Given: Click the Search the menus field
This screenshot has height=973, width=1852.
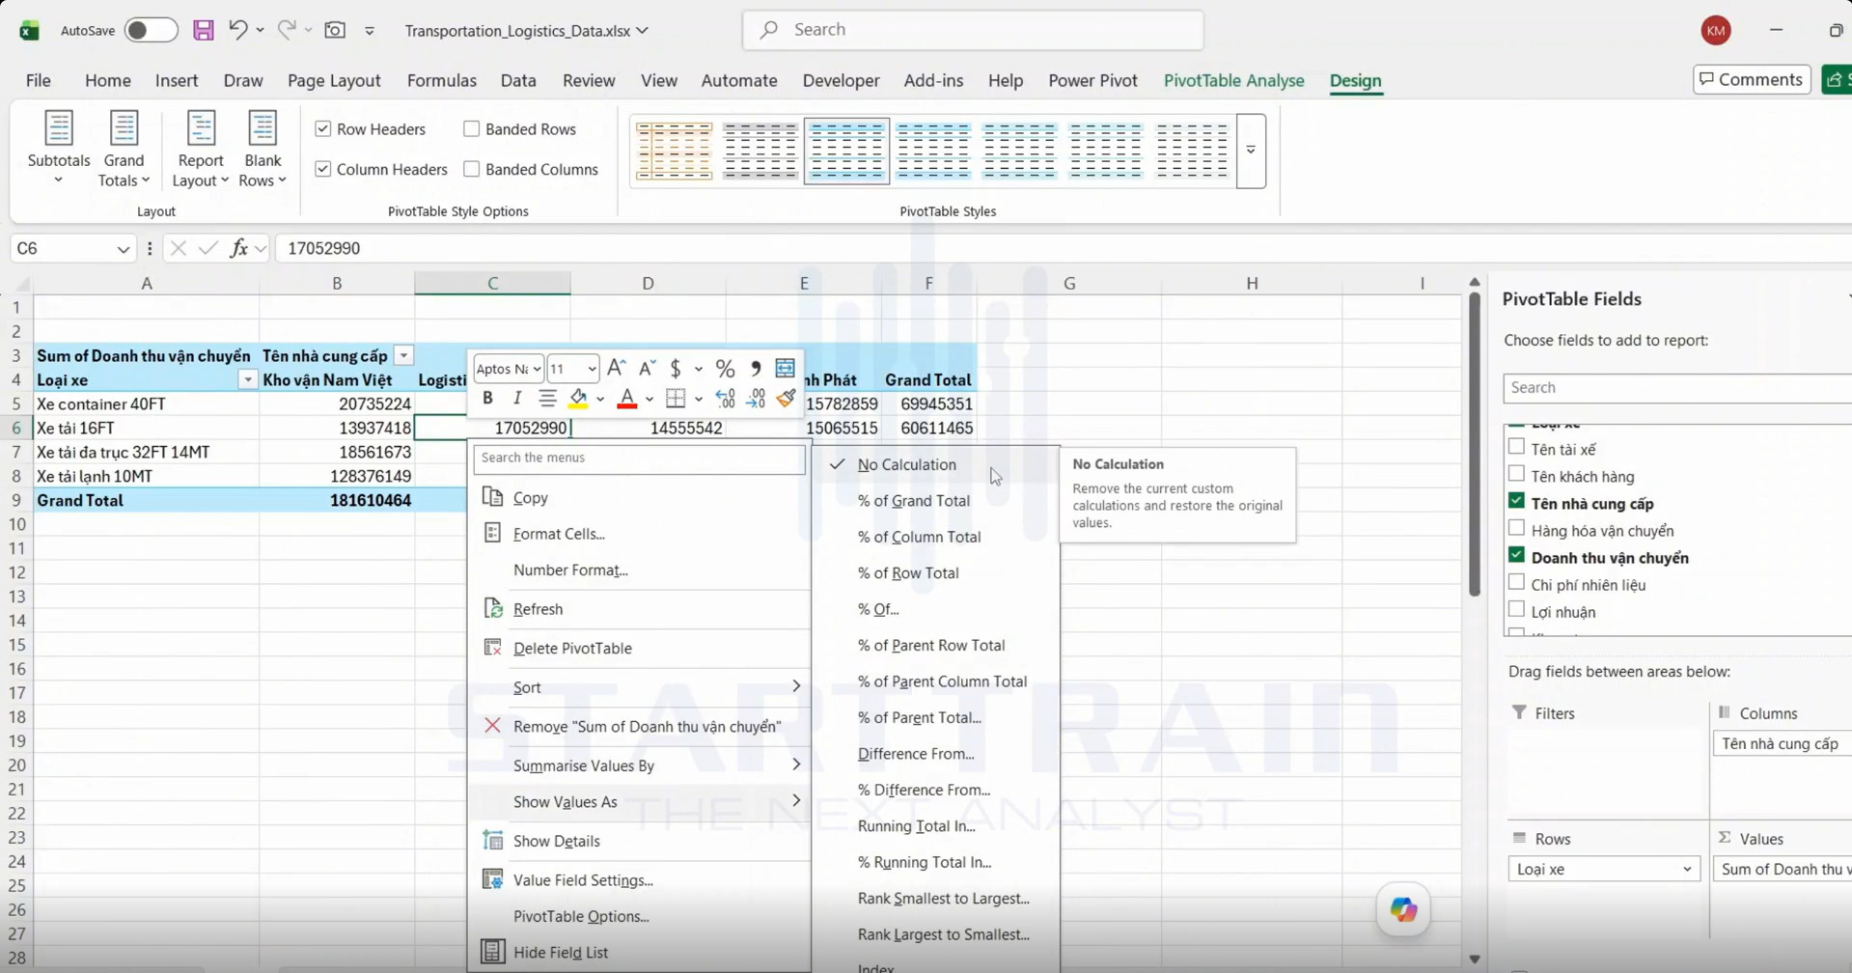Looking at the screenshot, I should 639,458.
